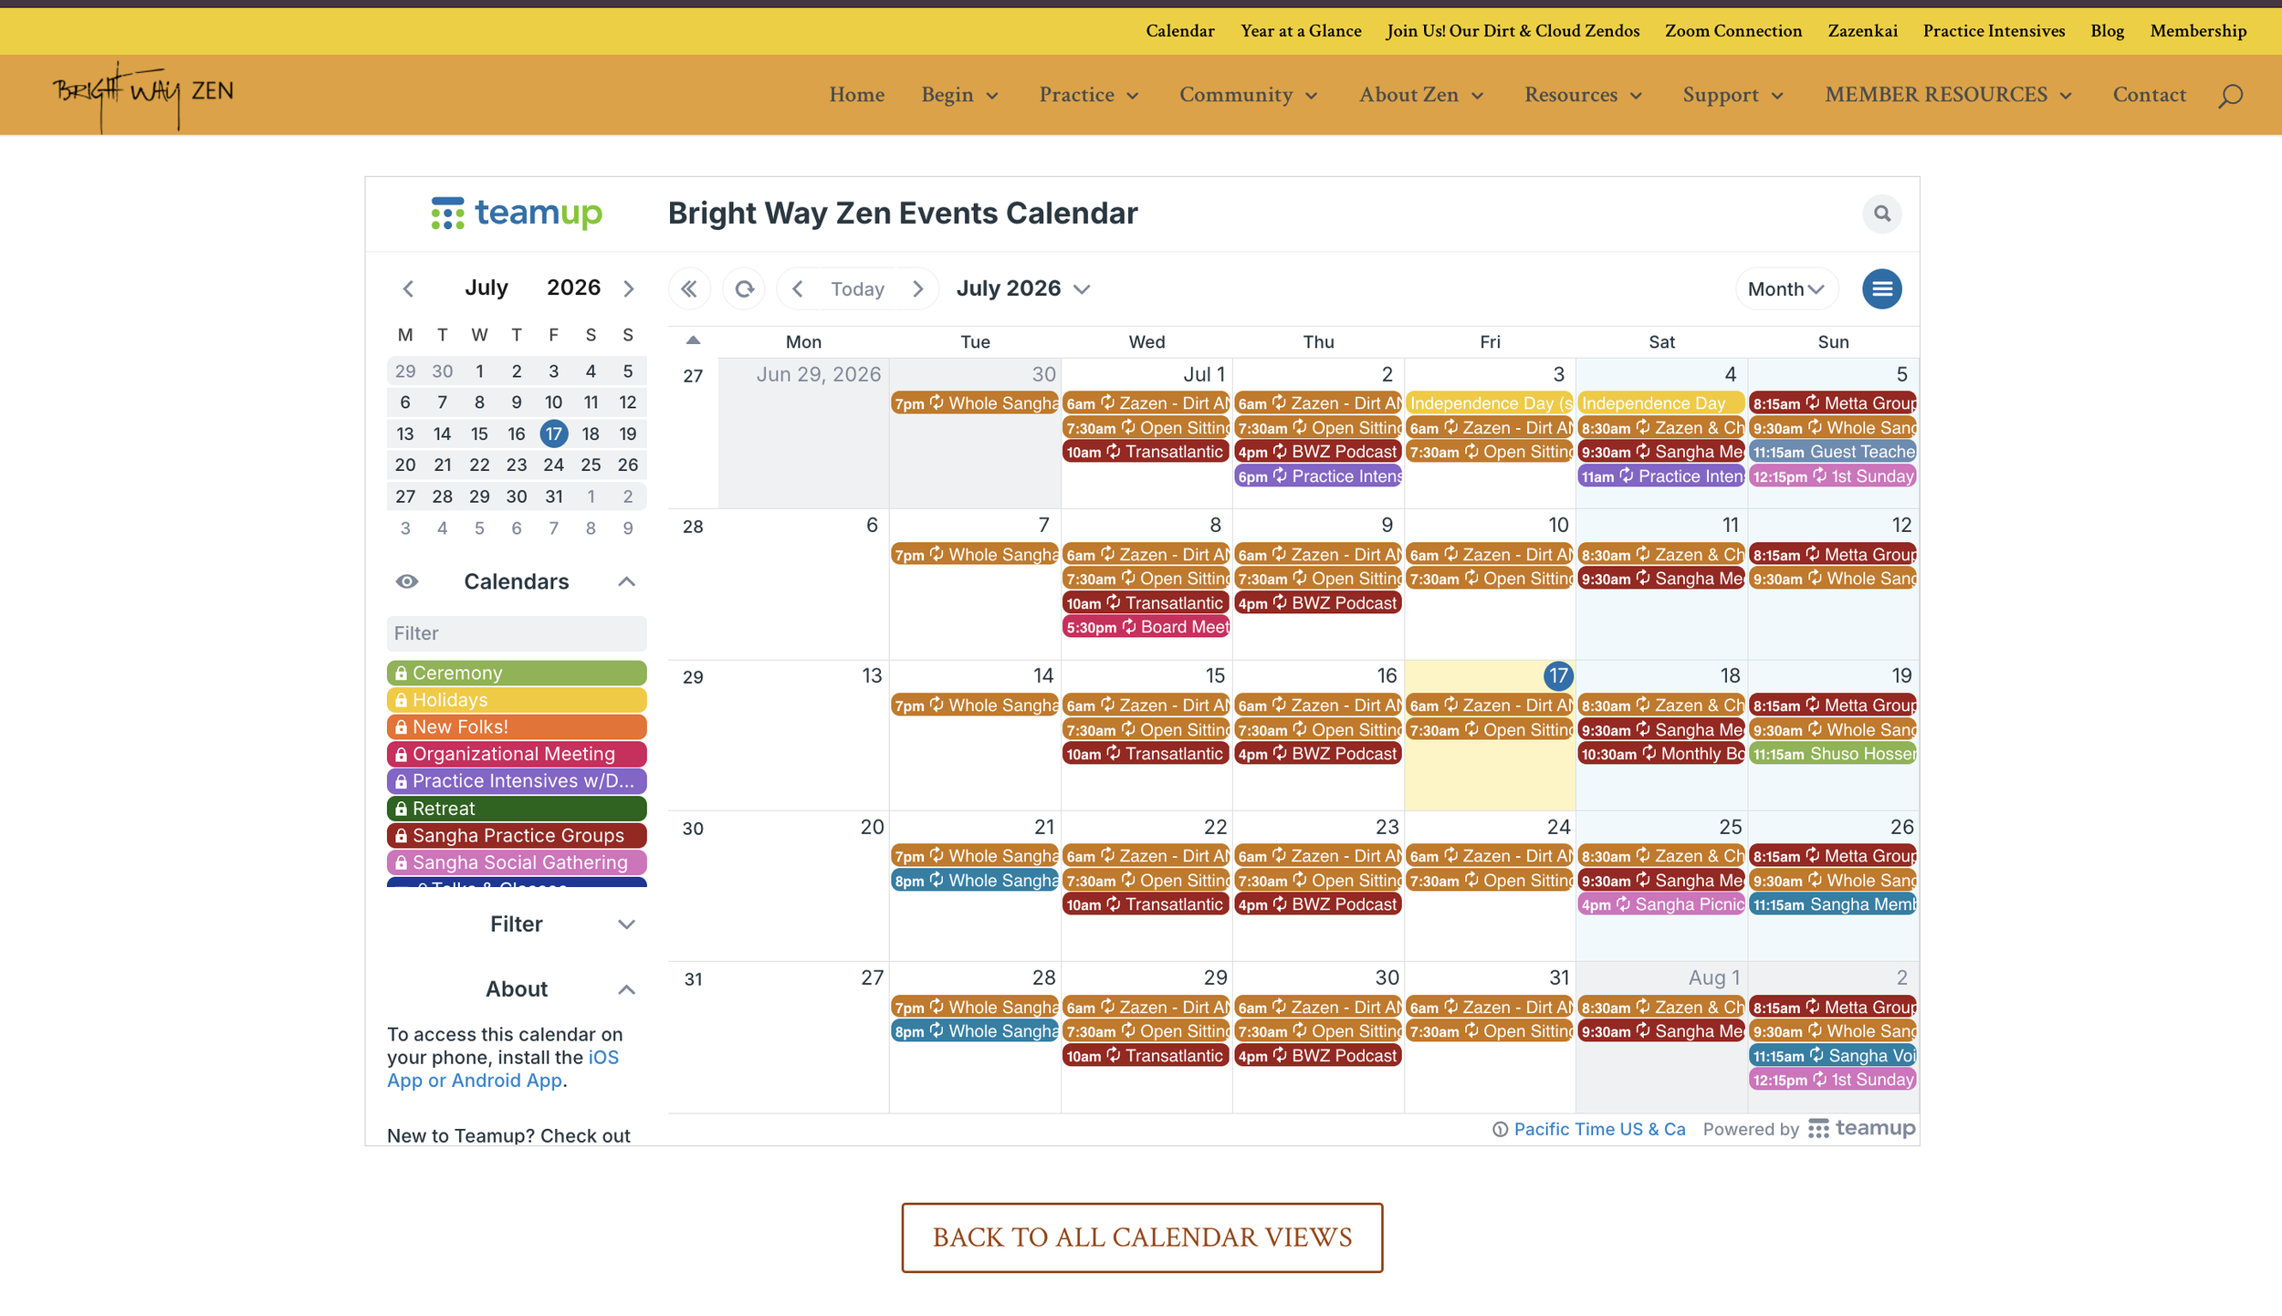Open 11:15am Shuso Hossen event on July 19
This screenshot has height=1316, width=2282.
(x=1833, y=754)
